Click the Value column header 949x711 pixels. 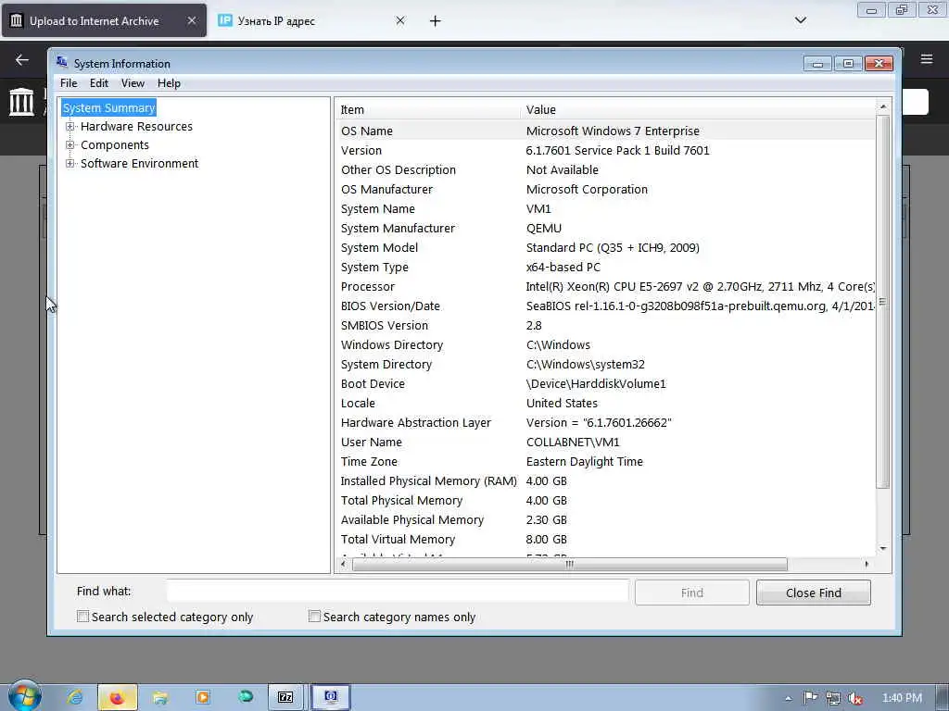coord(697,109)
